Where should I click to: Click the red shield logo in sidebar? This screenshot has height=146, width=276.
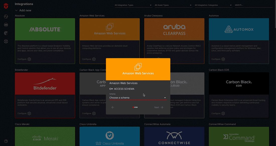tap(6, 6)
